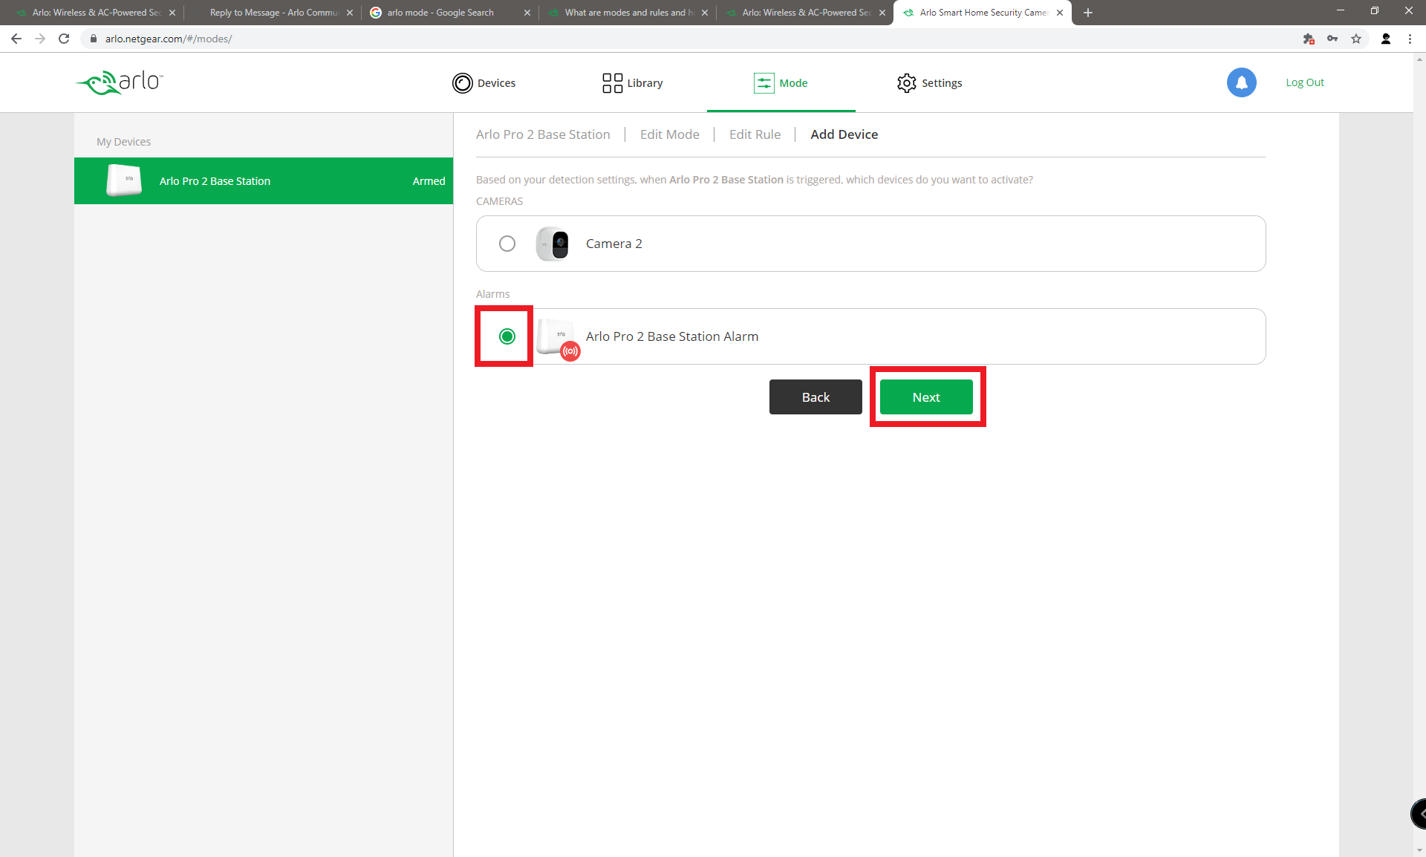Toggle the armed status on Base Station

[427, 180]
